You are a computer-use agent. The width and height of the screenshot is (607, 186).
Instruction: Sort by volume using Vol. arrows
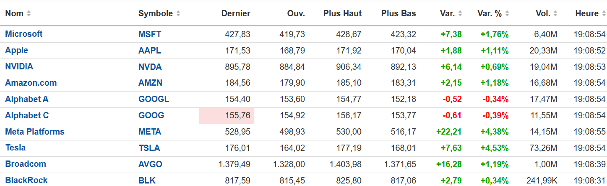(x=555, y=13)
